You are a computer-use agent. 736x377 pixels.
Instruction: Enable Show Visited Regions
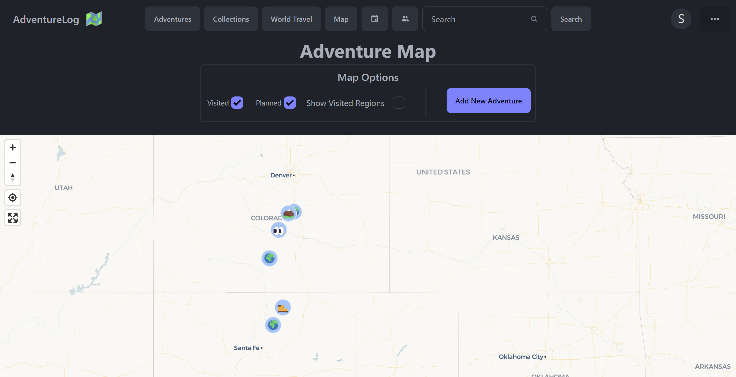pos(399,103)
